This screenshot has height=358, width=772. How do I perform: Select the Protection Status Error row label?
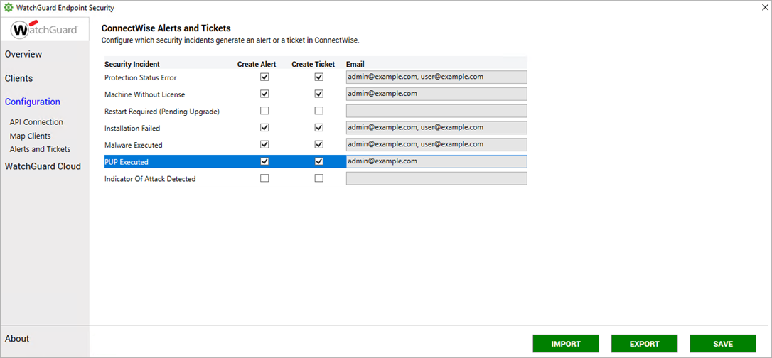point(140,77)
